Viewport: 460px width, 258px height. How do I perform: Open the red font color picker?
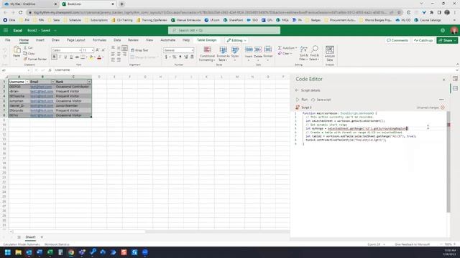[99, 57]
